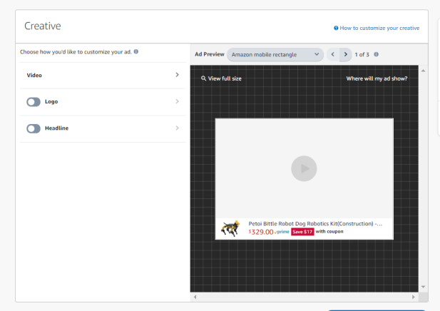This screenshot has height=311, width=440.
Task: Click the magnifier View full size icon
Action: (x=203, y=78)
